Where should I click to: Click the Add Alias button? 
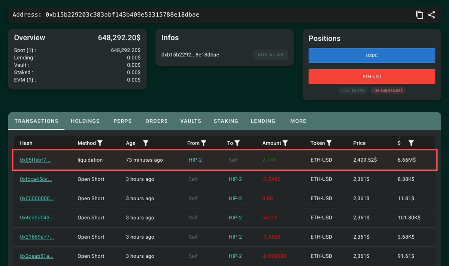[x=270, y=55]
